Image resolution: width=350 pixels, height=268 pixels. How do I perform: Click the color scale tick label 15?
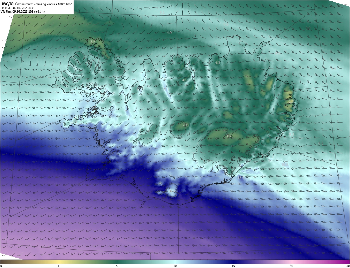click(x=233, y=266)
